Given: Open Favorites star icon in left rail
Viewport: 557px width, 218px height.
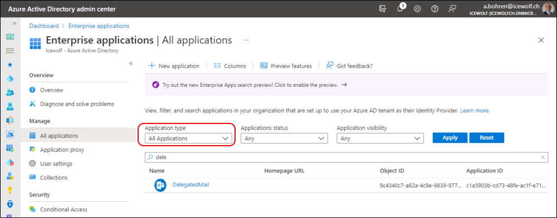Looking at the screenshot, I should tap(10, 65).
